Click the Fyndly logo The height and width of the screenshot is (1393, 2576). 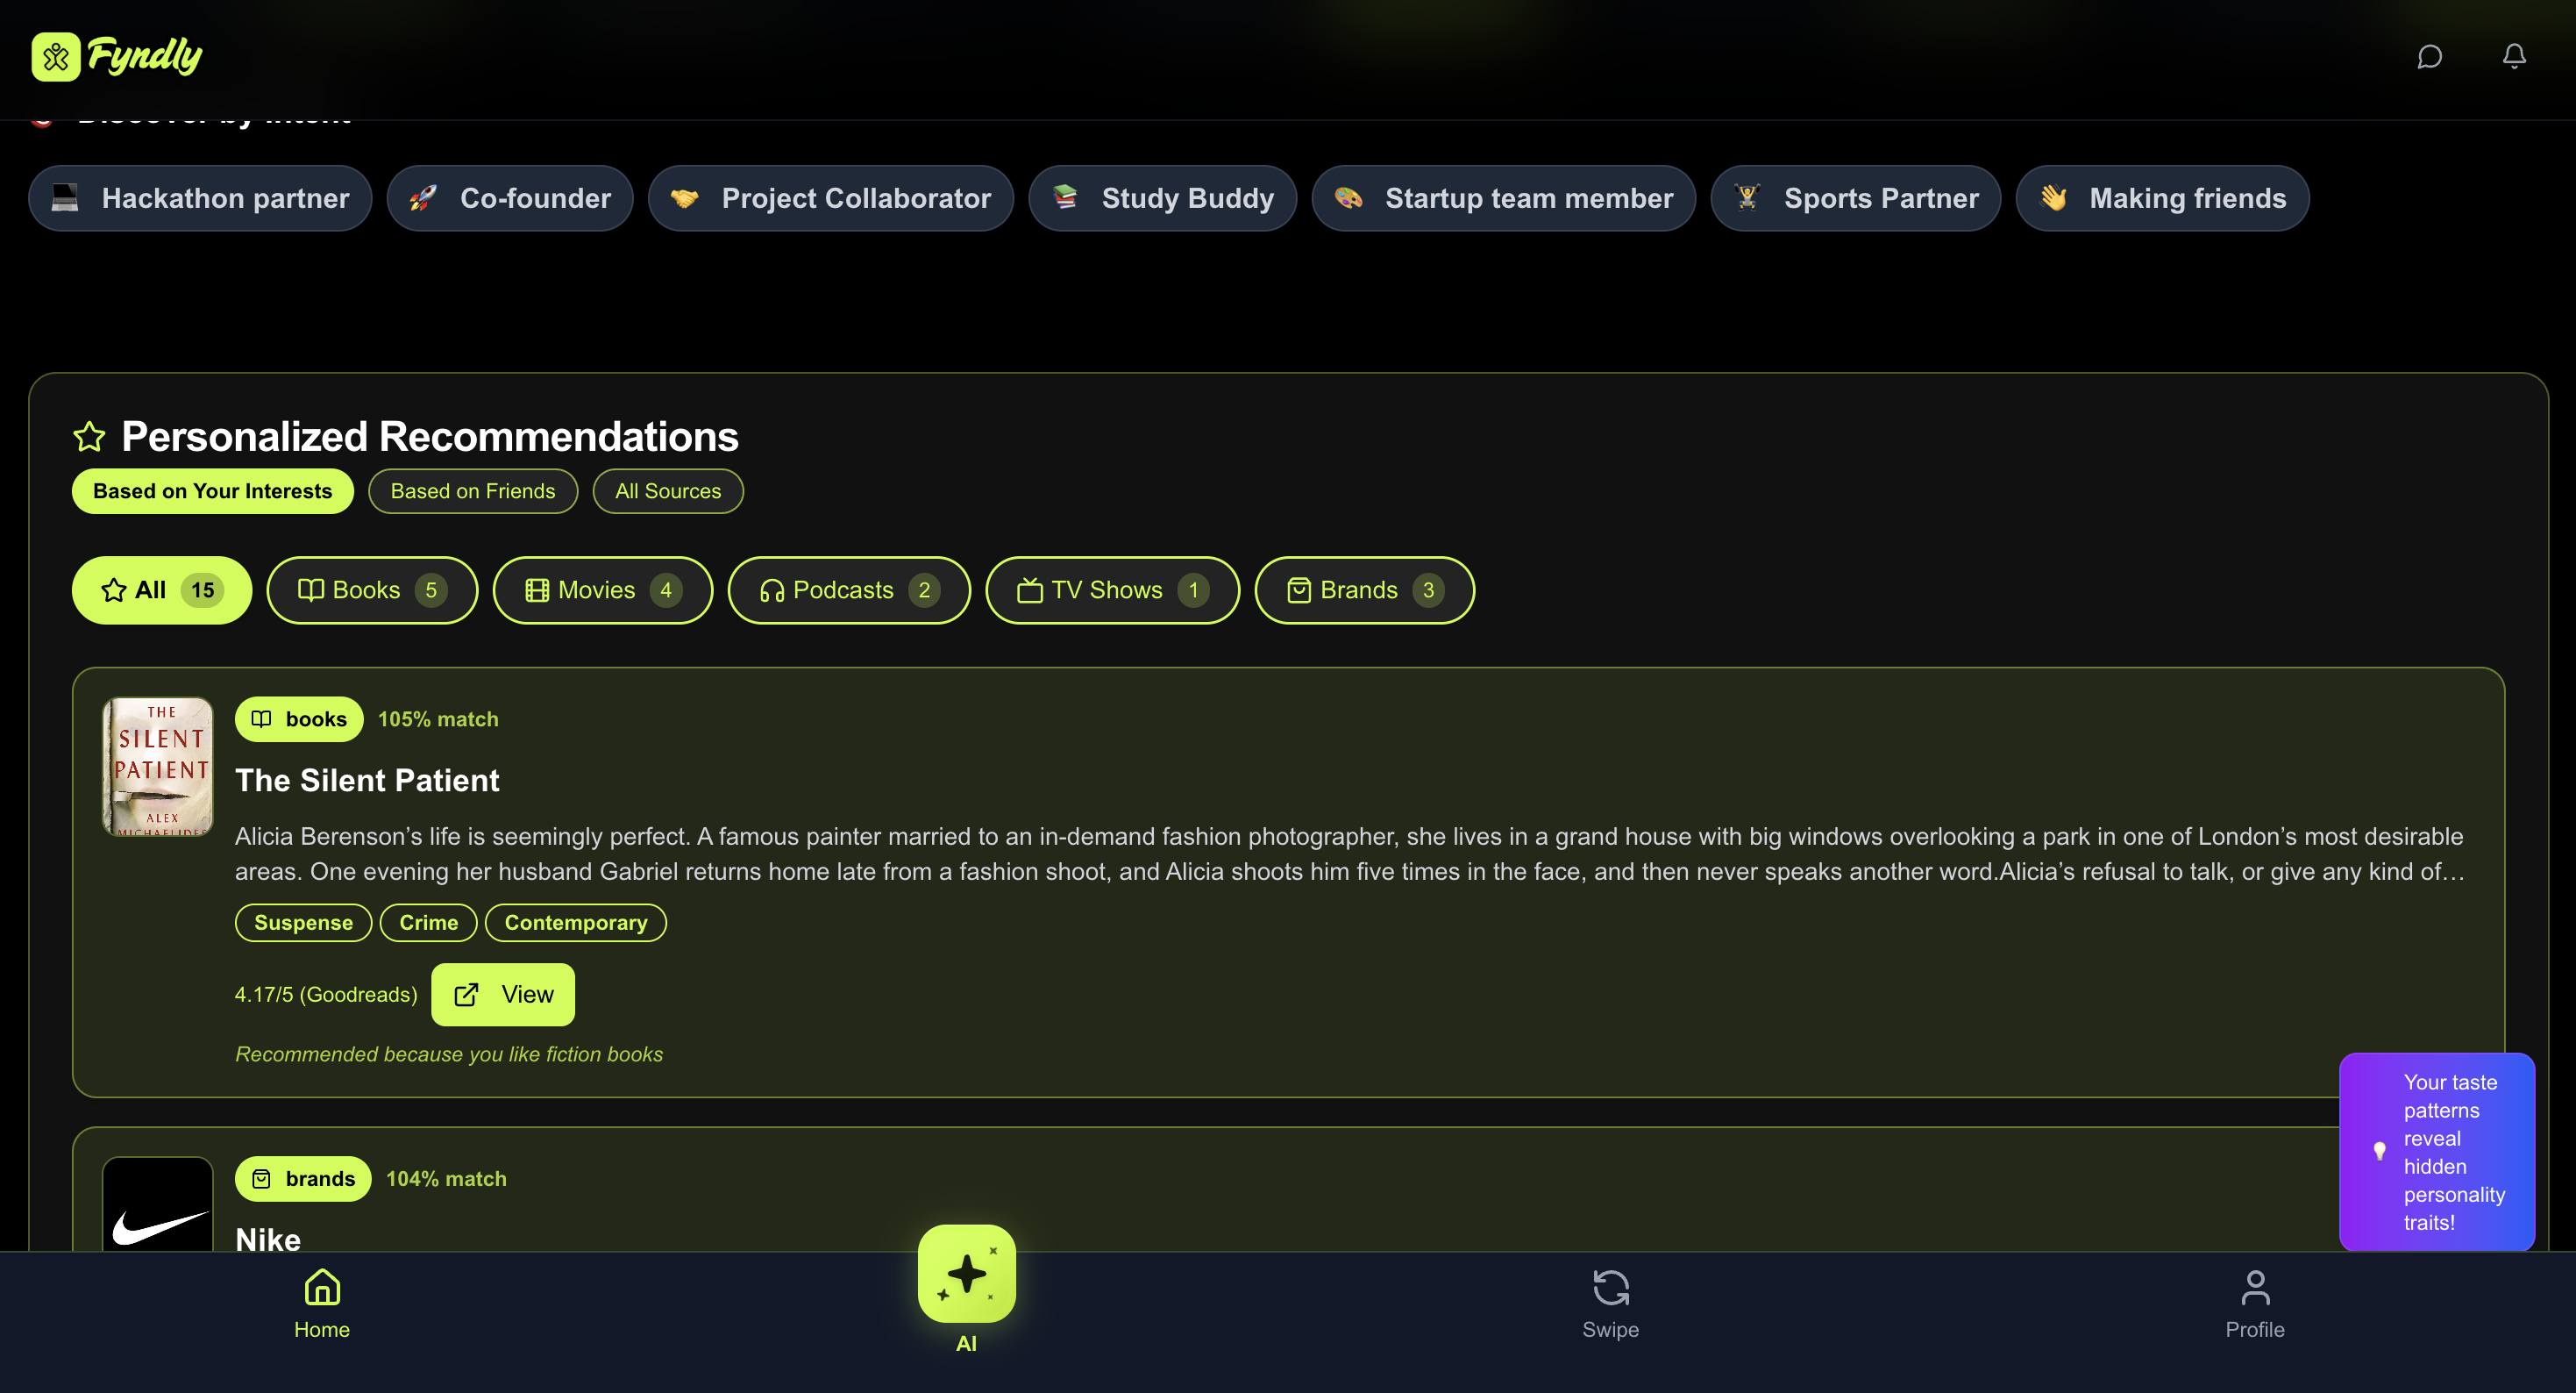pos(117,57)
